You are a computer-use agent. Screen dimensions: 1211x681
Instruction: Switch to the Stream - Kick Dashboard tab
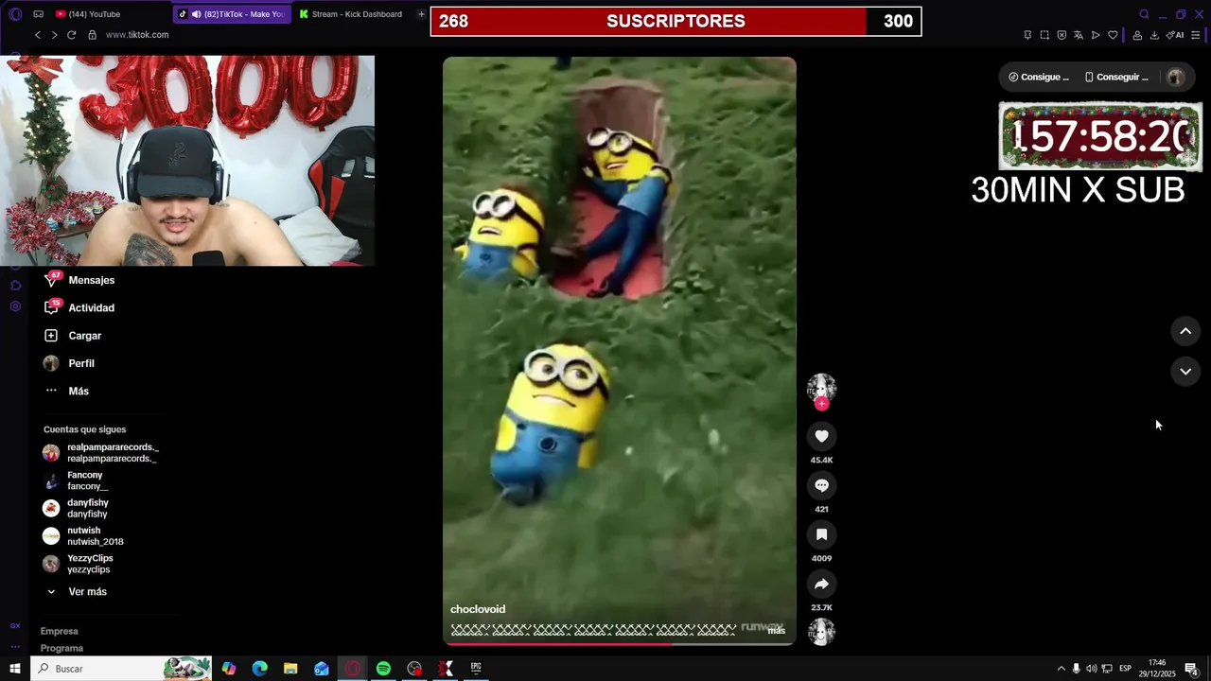pyautogui.click(x=350, y=14)
